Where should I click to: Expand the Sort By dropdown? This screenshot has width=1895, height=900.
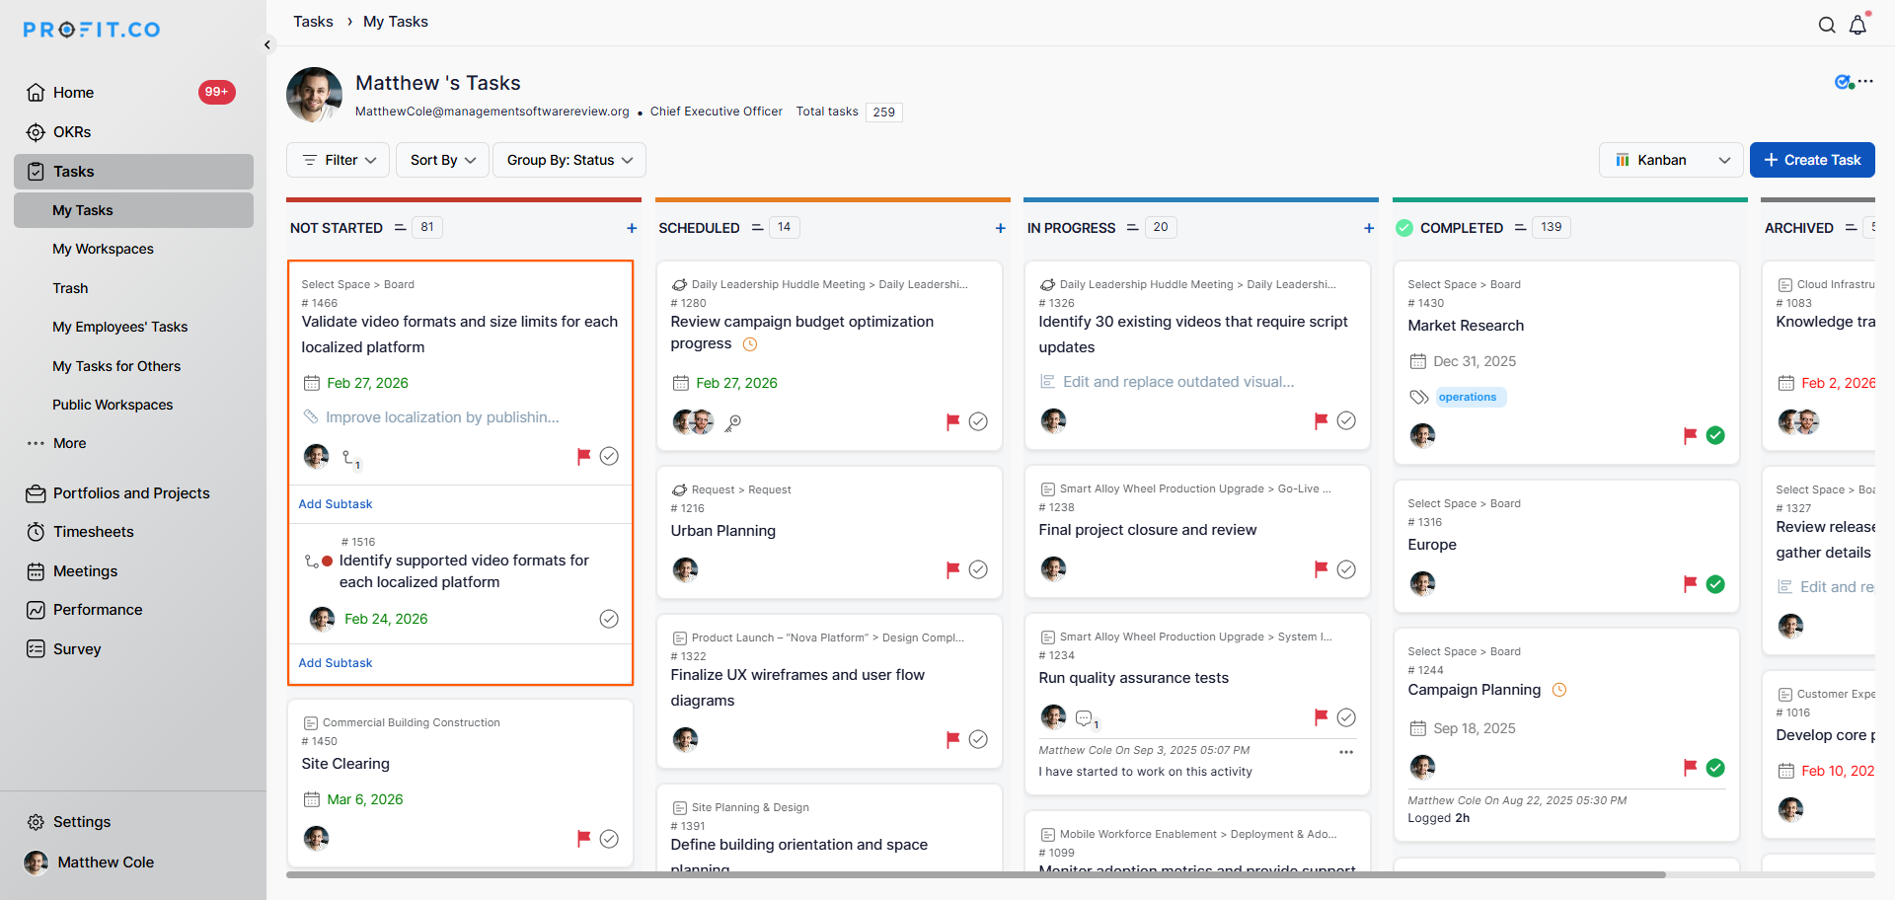point(442,160)
